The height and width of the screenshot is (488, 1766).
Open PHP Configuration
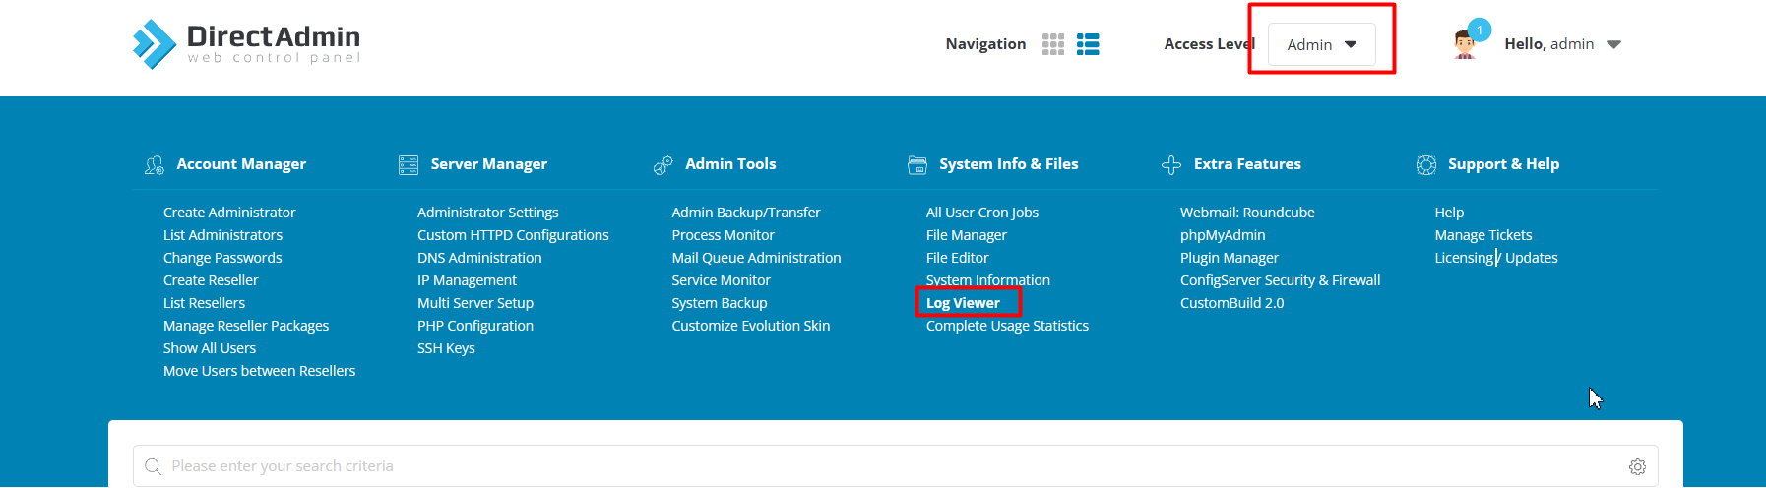pyautogui.click(x=475, y=326)
